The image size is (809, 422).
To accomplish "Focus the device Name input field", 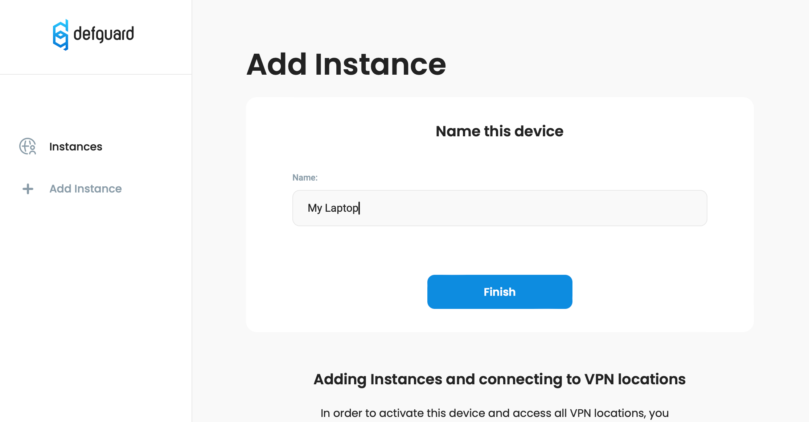I will point(500,208).
